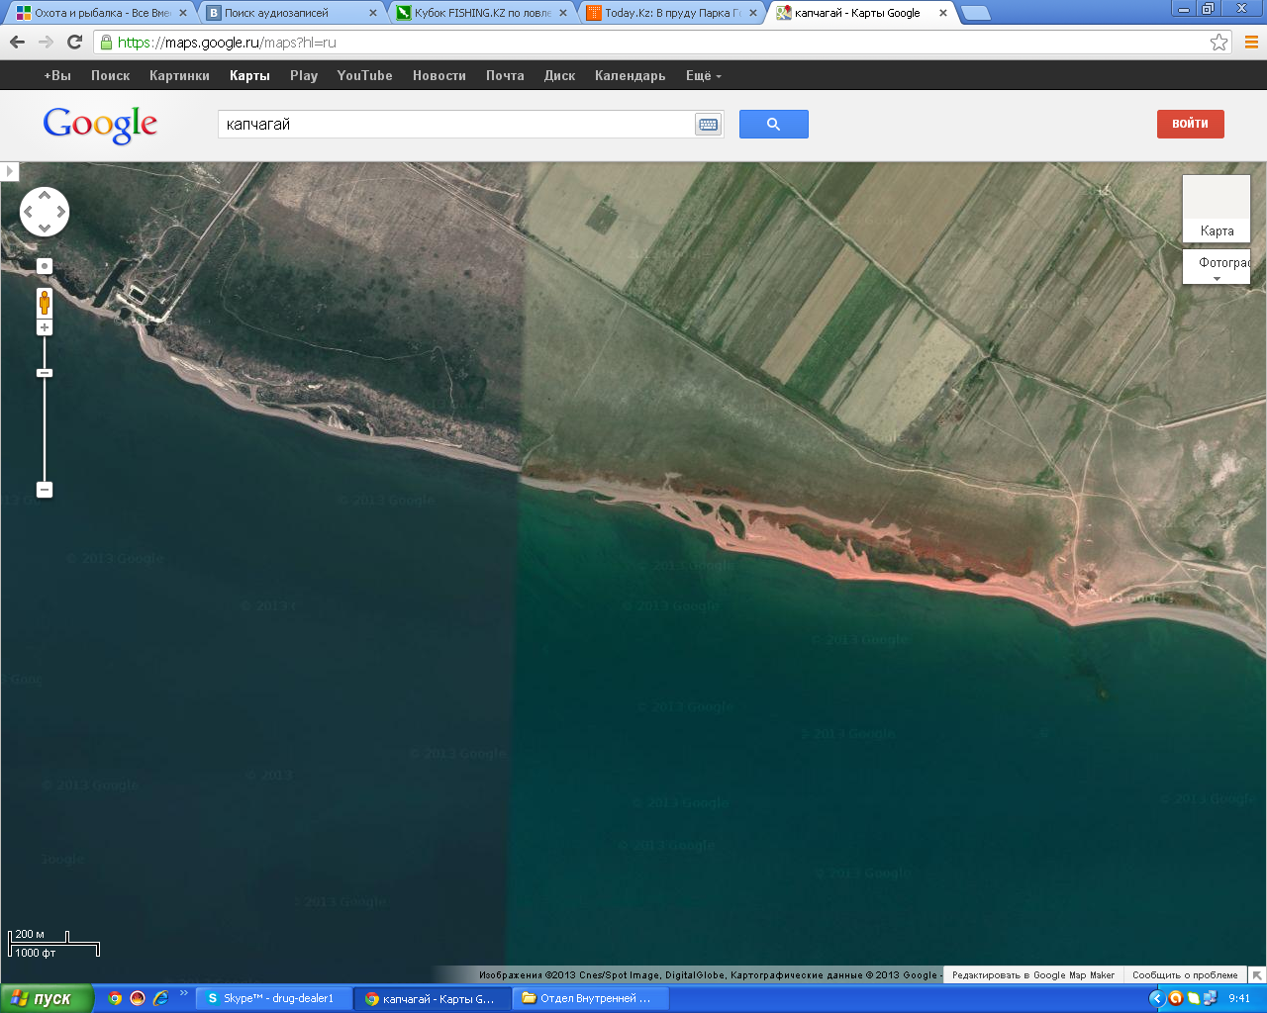Click the zoom slider handle
The height and width of the screenshot is (1013, 1267).
coord(45,373)
